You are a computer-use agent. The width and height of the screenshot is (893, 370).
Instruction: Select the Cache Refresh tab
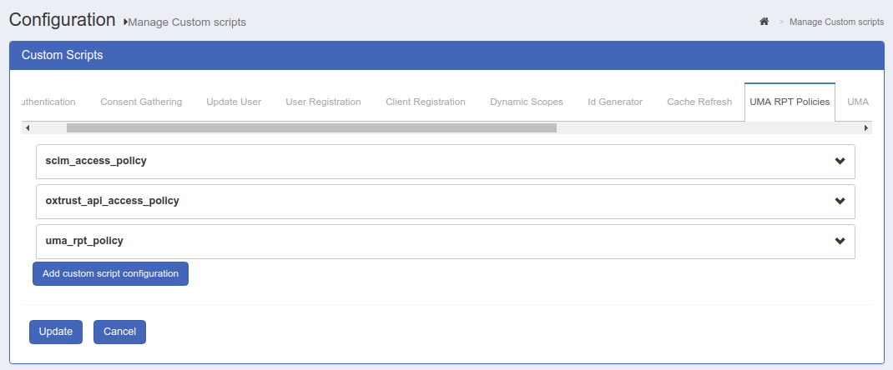pos(699,102)
